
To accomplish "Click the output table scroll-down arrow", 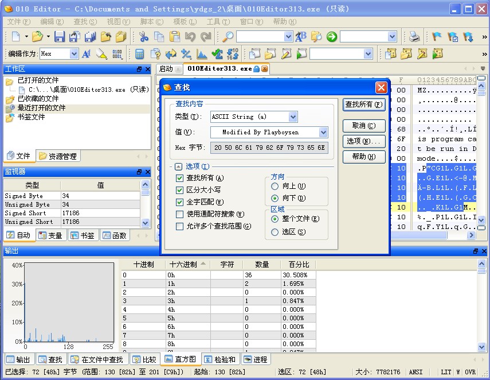I will coord(481,347).
